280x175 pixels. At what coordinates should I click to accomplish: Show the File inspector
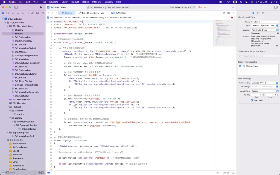(x=253, y=13)
